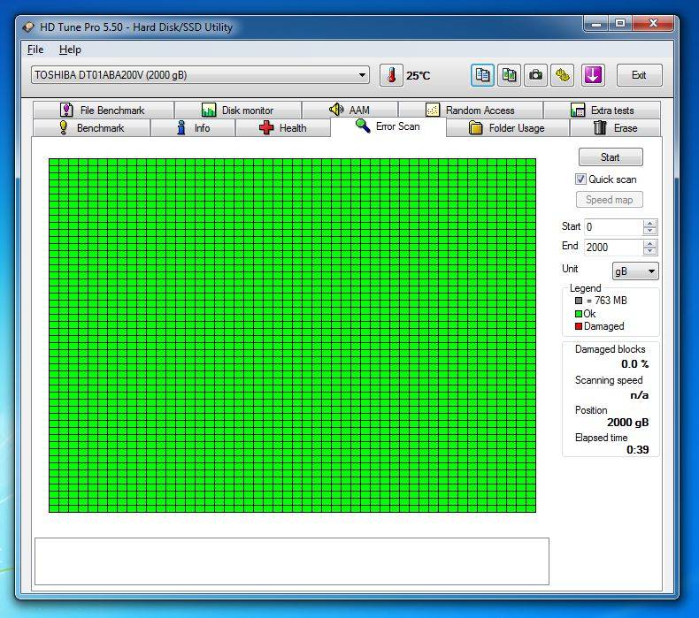Click the Exit button
This screenshot has height=618, width=699.
639,75
